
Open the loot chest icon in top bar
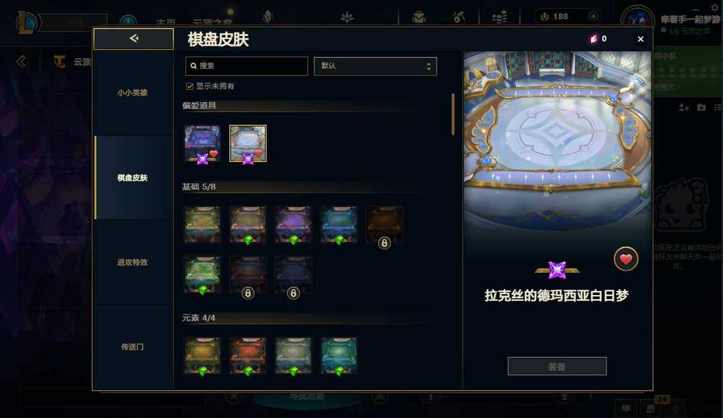418,17
